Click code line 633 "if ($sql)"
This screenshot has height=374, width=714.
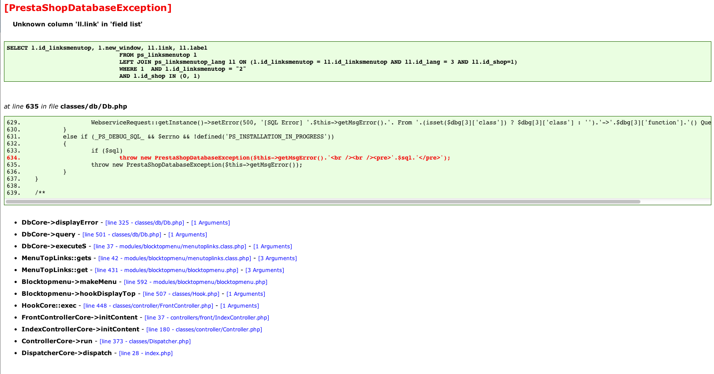[x=107, y=151]
